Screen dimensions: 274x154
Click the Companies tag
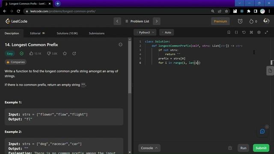15,62
